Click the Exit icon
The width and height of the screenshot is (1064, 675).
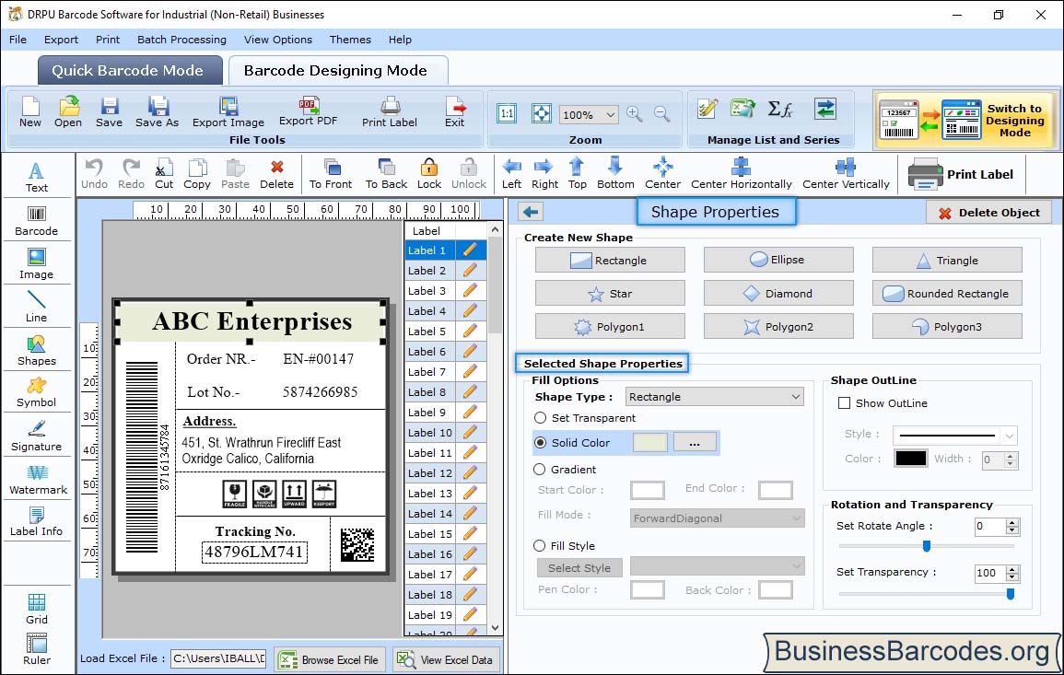click(x=455, y=112)
